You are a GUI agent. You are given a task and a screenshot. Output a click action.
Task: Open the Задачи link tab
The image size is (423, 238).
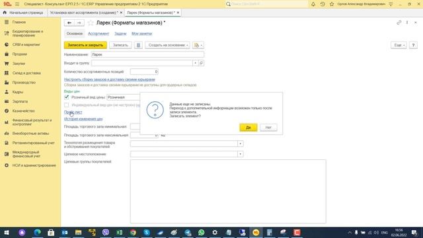(x=120, y=34)
